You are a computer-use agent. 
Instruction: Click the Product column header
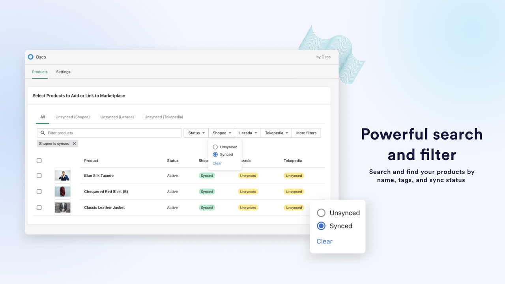(x=91, y=161)
